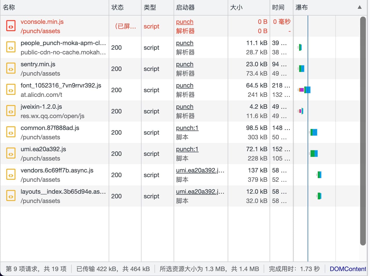This screenshot has width=370, height=276.
Task: Click the vertical scrollbar of request list
Action: pos(363,129)
